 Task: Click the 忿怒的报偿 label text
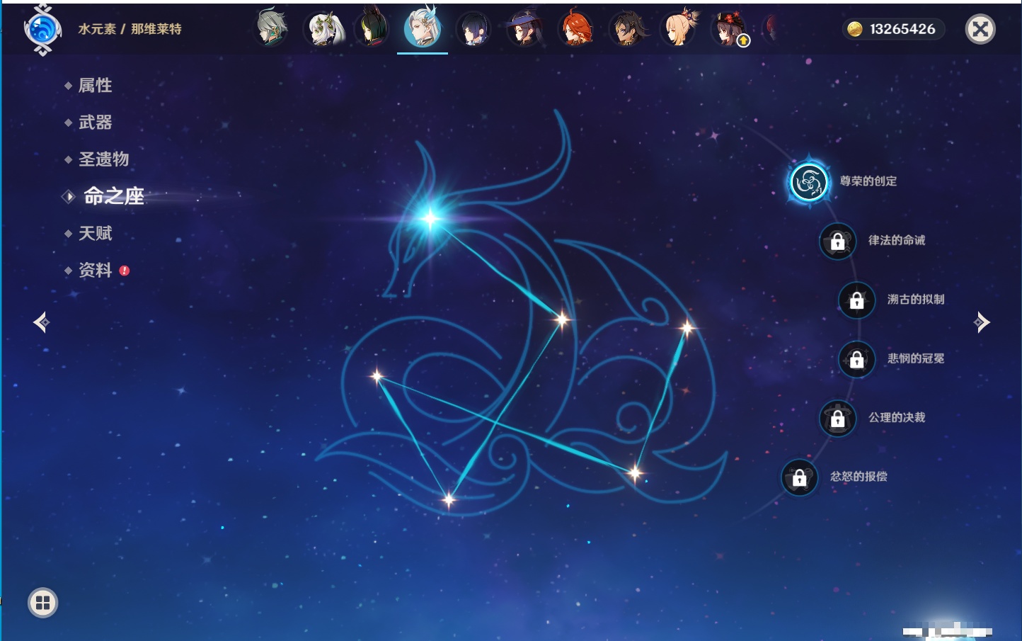coord(859,477)
